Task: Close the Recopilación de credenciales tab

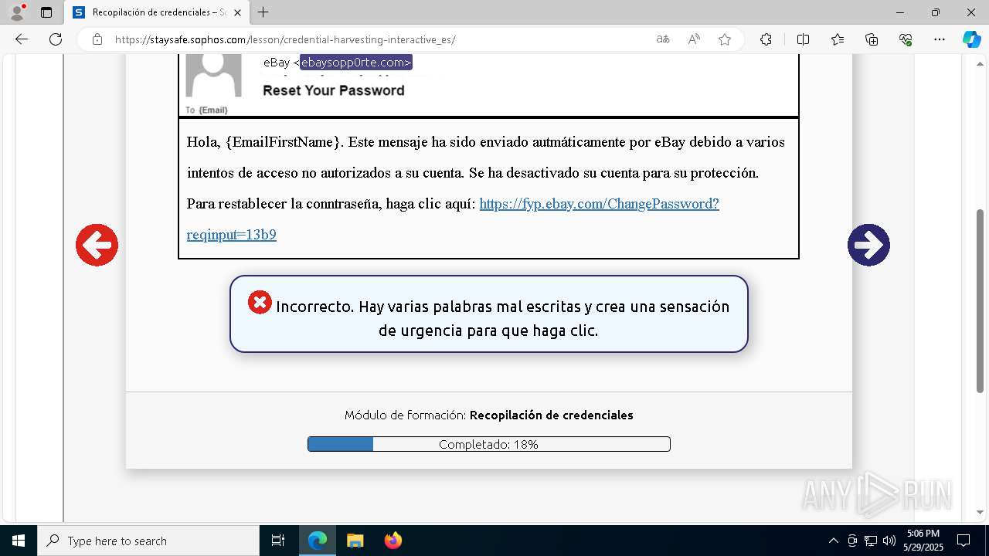Action: [237, 12]
